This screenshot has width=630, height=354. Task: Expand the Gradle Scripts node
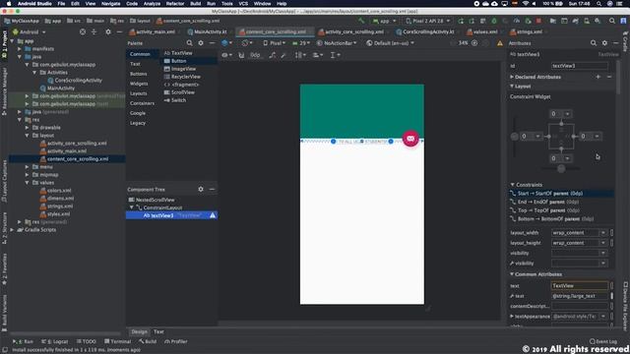[x=12, y=229]
